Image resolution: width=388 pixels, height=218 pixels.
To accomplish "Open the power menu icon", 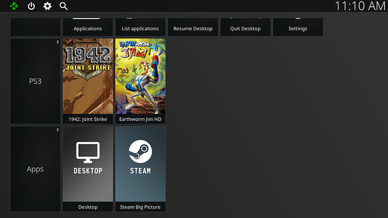I will (x=31, y=6).
